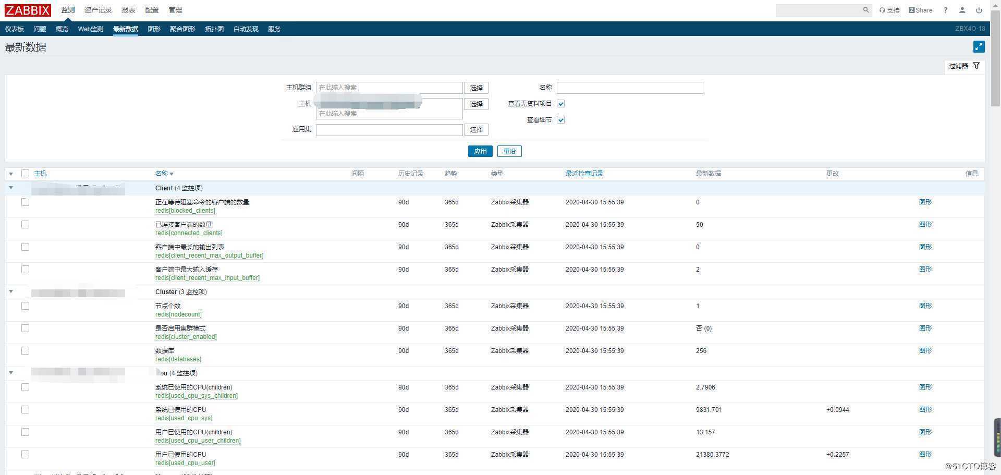Go to the 服务 submenu
This screenshot has height=475, width=1001.
pos(274,29)
